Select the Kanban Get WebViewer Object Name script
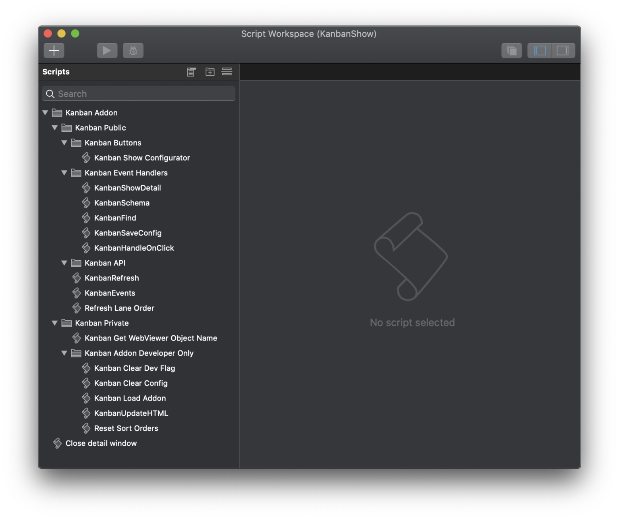 151,338
